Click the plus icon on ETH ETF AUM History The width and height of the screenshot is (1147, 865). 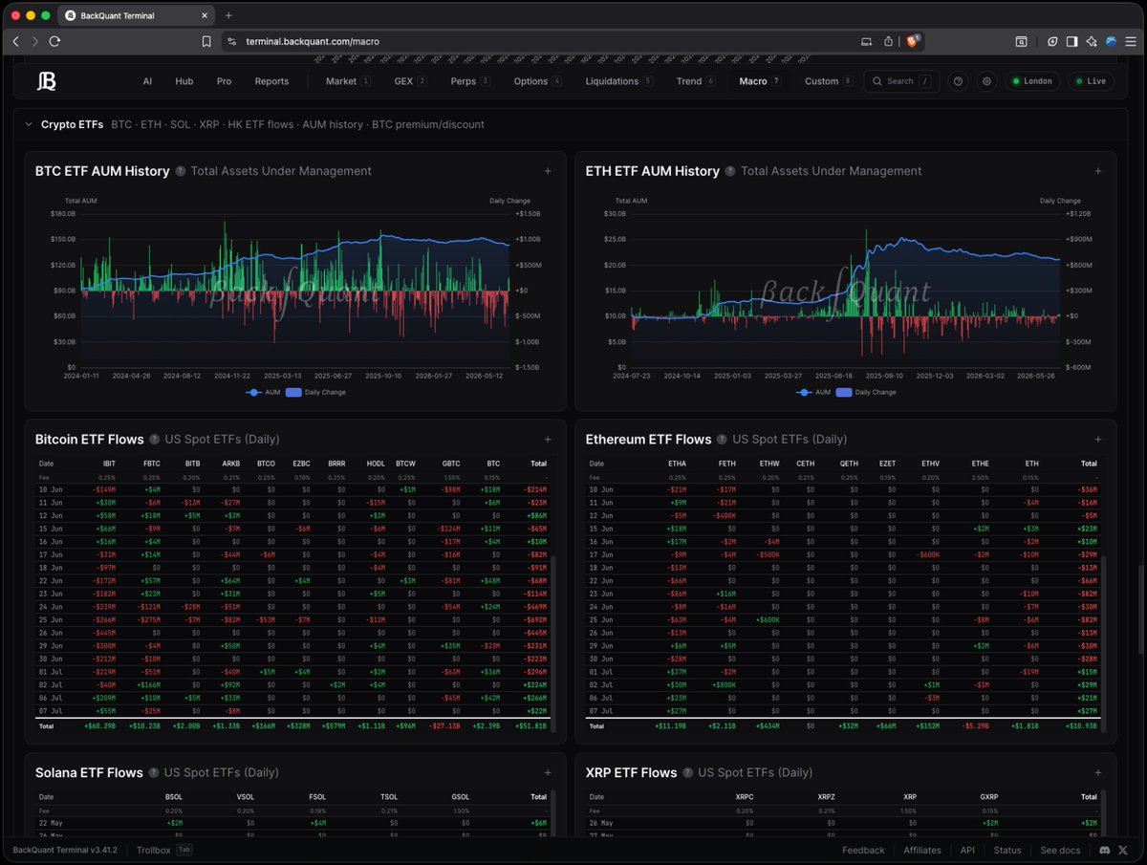(x=1098, y=171)
